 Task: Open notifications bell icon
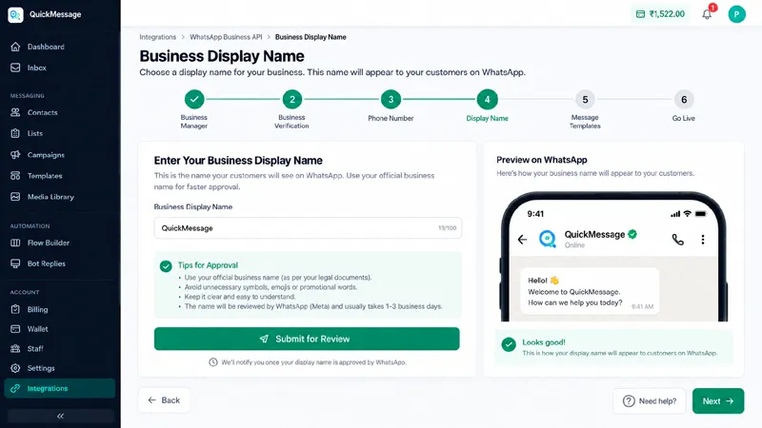pyautogui.click(x=707, y=14)
